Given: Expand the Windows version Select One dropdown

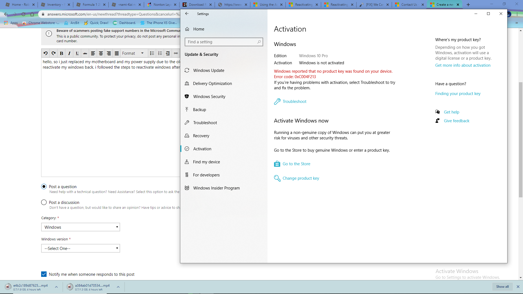Looking at the screenshot, I should (81, 248).
